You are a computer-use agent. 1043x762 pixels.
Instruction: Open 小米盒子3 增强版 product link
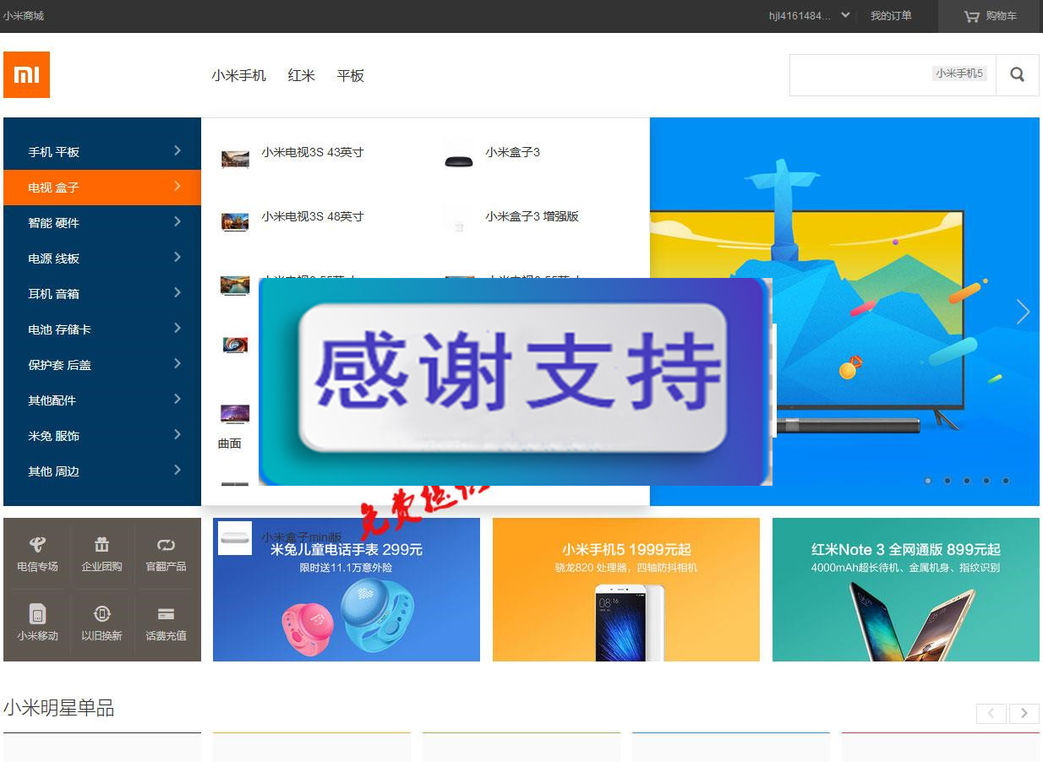532,216
